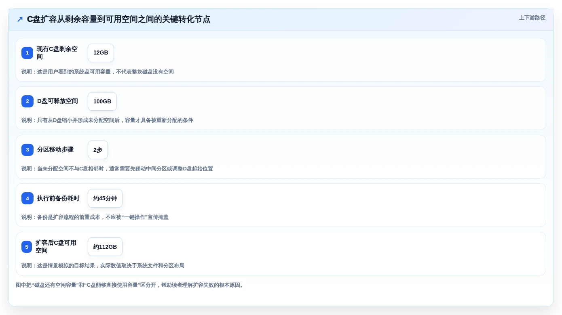Image resolution: width=562 pixels, height=315 pixels.
Task: Click the 约112GB value chip
Action: pyautogui.click(x=105, y=247)
